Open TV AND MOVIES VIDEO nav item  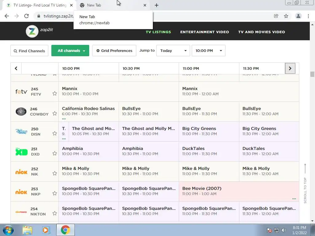[x=261, y=32]
